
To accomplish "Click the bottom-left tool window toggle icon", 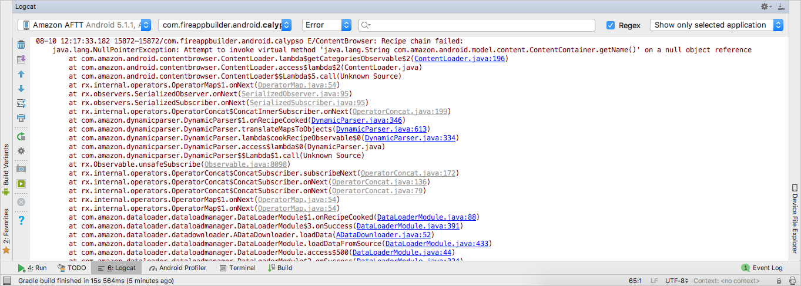I will tap(6, 280).
